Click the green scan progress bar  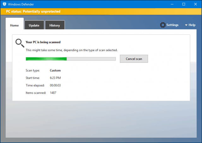point(71,59)
